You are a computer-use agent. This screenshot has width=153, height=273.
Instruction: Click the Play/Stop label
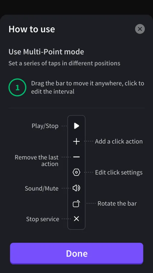pyautogui.click(x=45, y=126)
